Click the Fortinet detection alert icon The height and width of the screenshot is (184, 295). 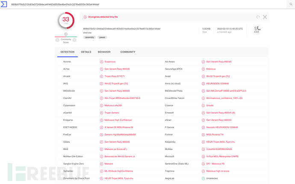203,134
